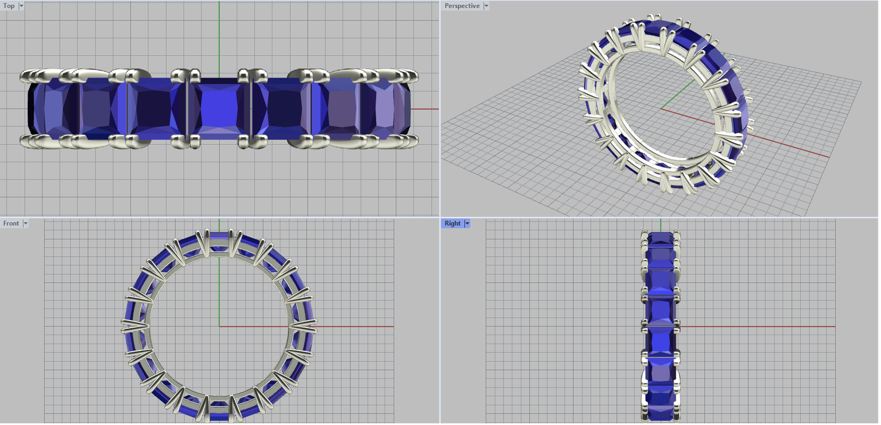Screen dimensions: 881x425
Task: Click the origin point inside the Front view ring
Action: [x=219, y=326]
